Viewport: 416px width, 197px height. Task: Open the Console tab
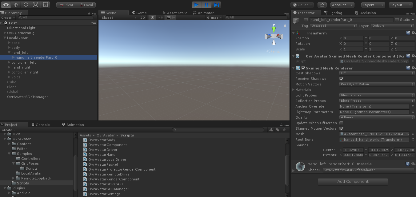(40, 125)
